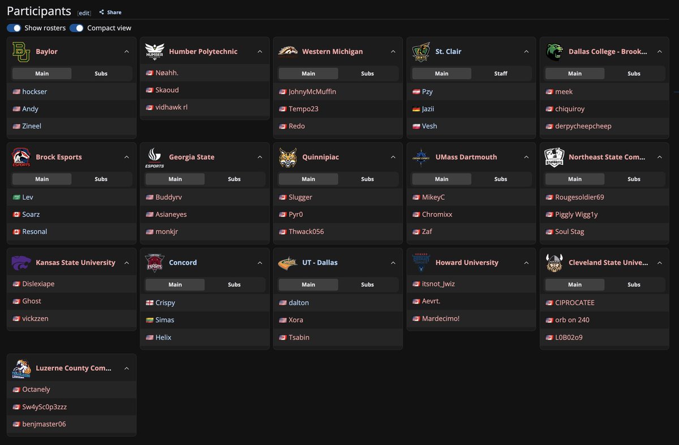Viewport: 679px width, 445px height.
Task: Open player JohnyMcMuffin's page
Action: pyautogui.click(x=312, y=92)
